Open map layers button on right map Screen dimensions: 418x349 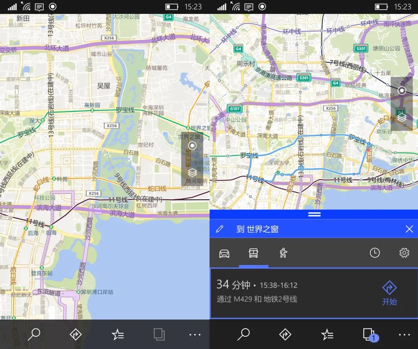402,117
